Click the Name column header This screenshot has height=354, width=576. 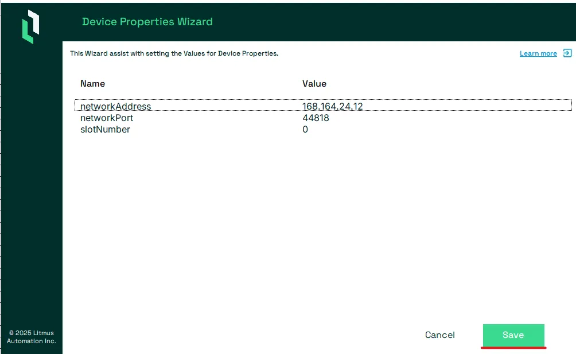pos(92,84)
